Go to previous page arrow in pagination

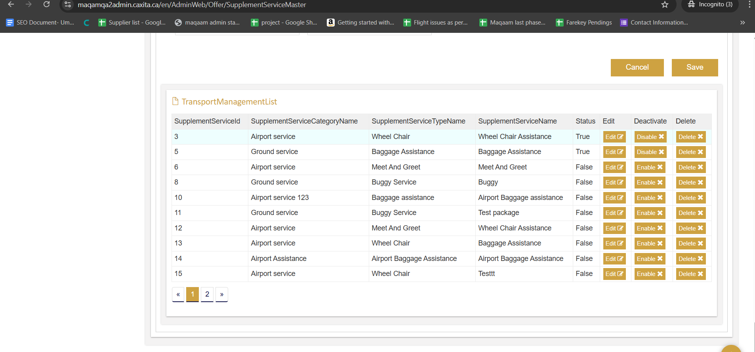pos(178,294)
